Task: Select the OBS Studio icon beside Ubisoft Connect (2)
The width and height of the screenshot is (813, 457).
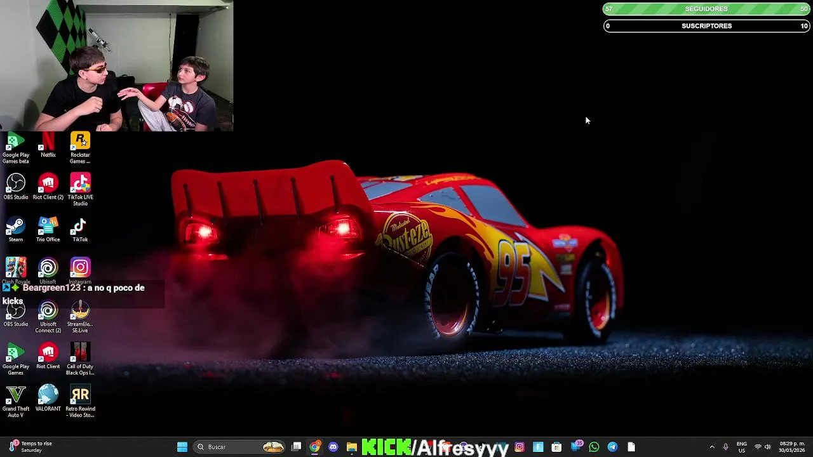Action: 16,314
